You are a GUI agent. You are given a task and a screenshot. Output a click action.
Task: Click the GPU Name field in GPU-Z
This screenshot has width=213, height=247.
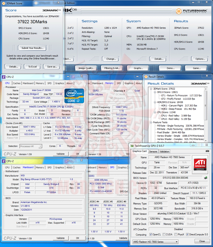point(170,157)
